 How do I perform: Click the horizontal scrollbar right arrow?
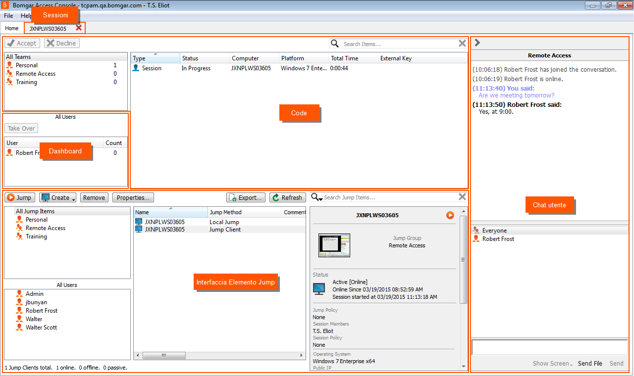point(302,355)
